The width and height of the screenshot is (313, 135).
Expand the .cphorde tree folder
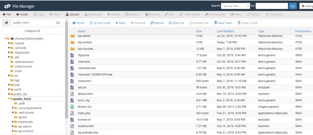pyautogui.click(x=9, y=48)
